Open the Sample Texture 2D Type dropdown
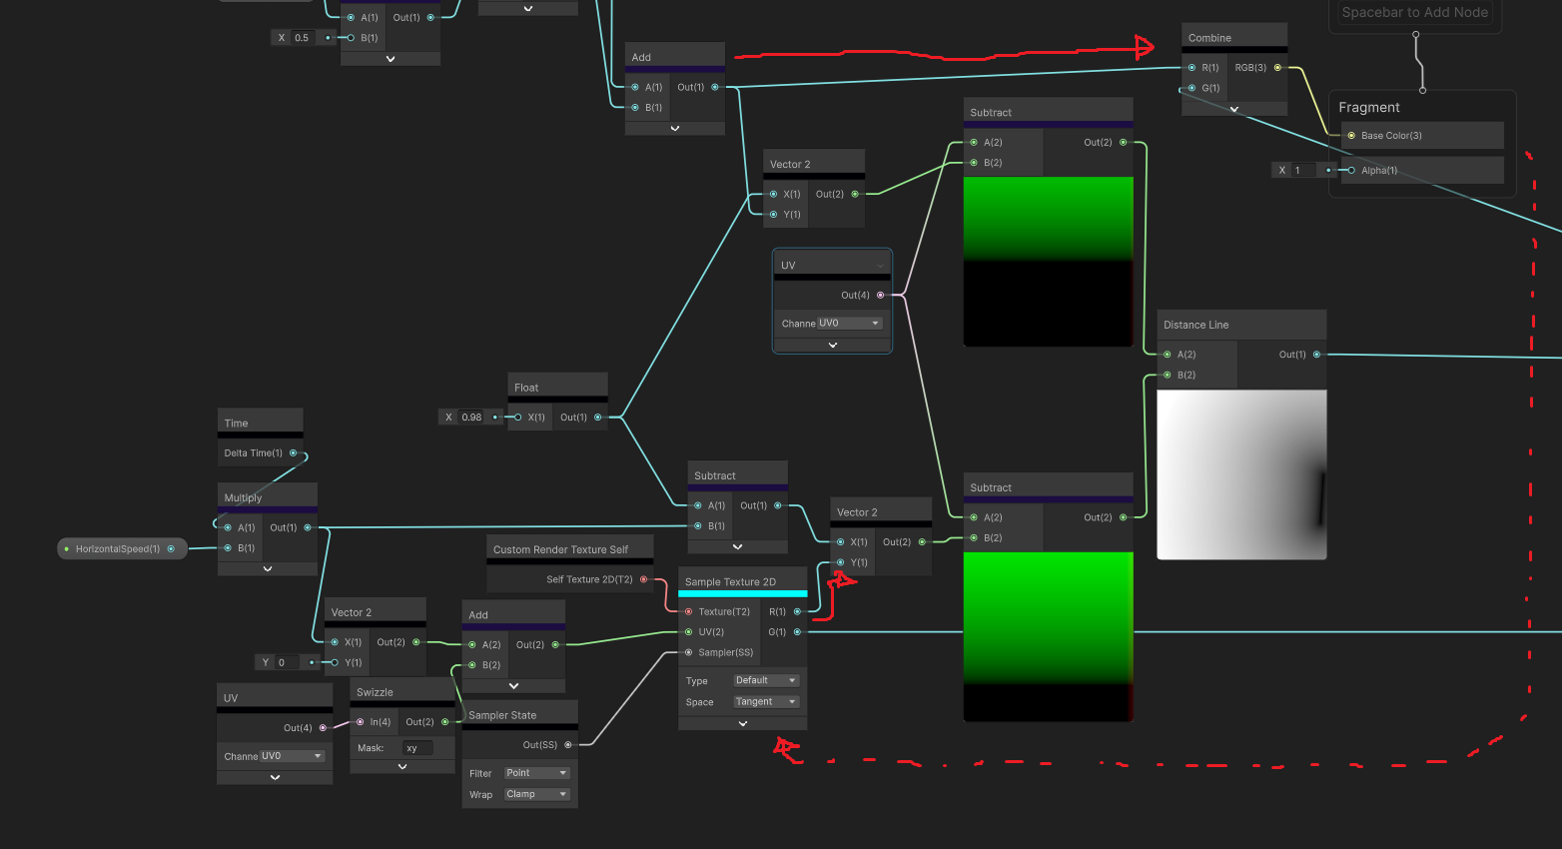Image resolution: width=1562 pixels, height=849 pixels. (x=766, y=681)
